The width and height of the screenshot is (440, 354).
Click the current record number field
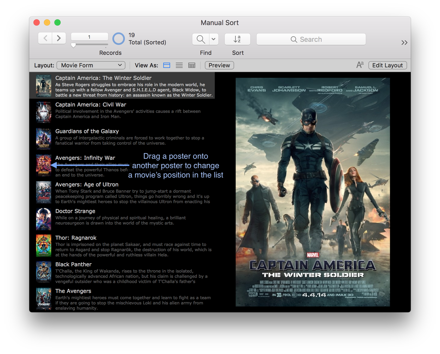point(89,37)
